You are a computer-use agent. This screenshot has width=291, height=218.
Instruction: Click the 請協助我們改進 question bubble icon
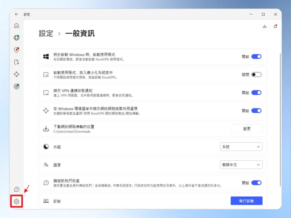pyautogui.click(x=46, y=183)
